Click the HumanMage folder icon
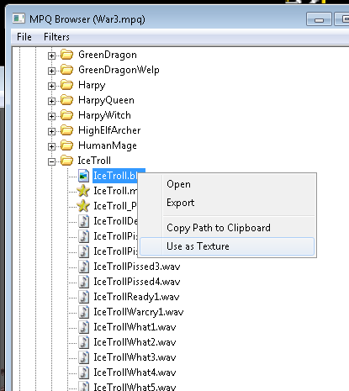This screenshot has height=391, width=349. (x=66, y=145)
